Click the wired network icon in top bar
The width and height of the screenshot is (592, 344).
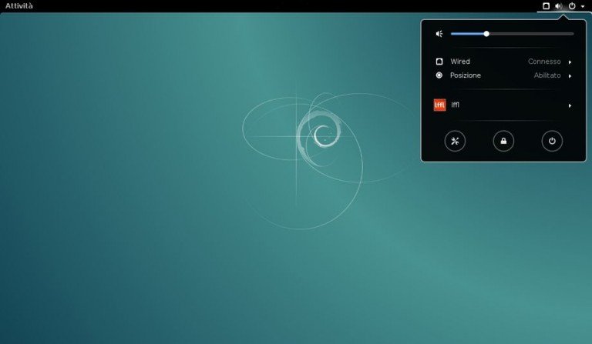[x=546, y=6]
